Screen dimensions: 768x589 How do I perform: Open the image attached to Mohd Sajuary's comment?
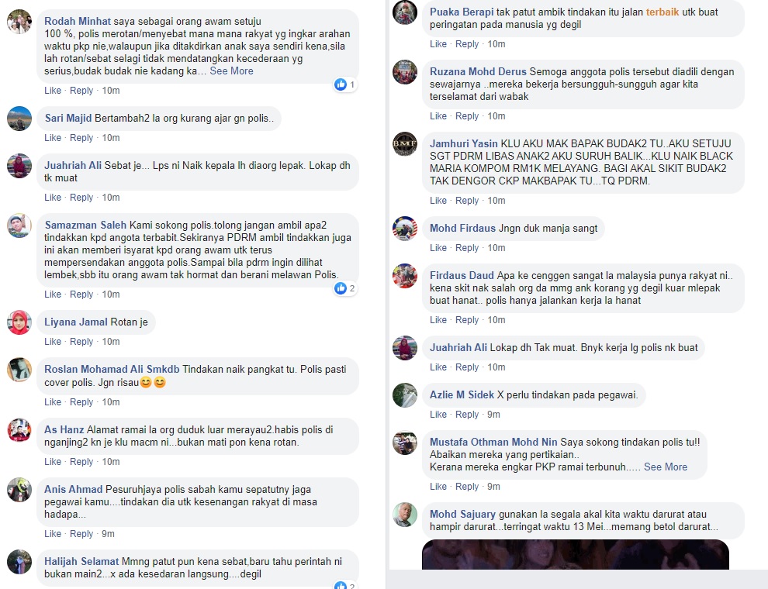click(x=576, y=554)
